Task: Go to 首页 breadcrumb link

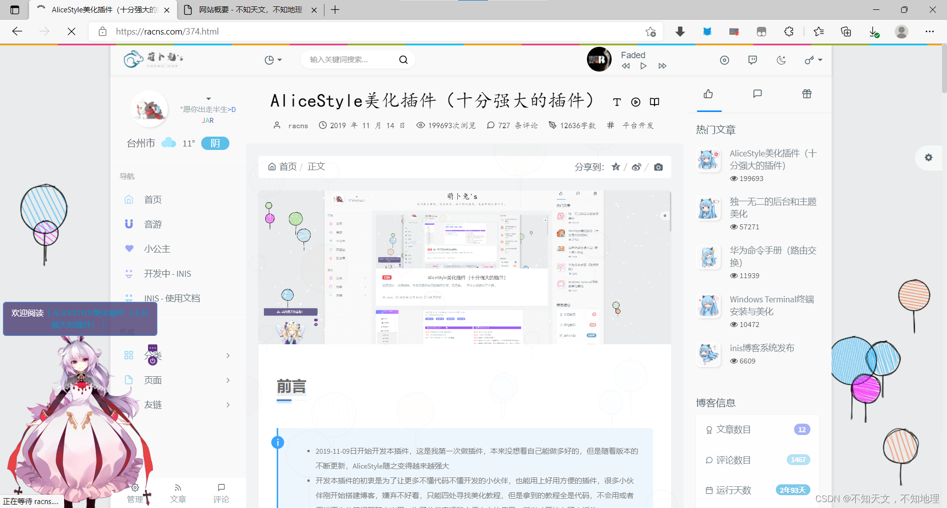Action: tap(283, 167)
